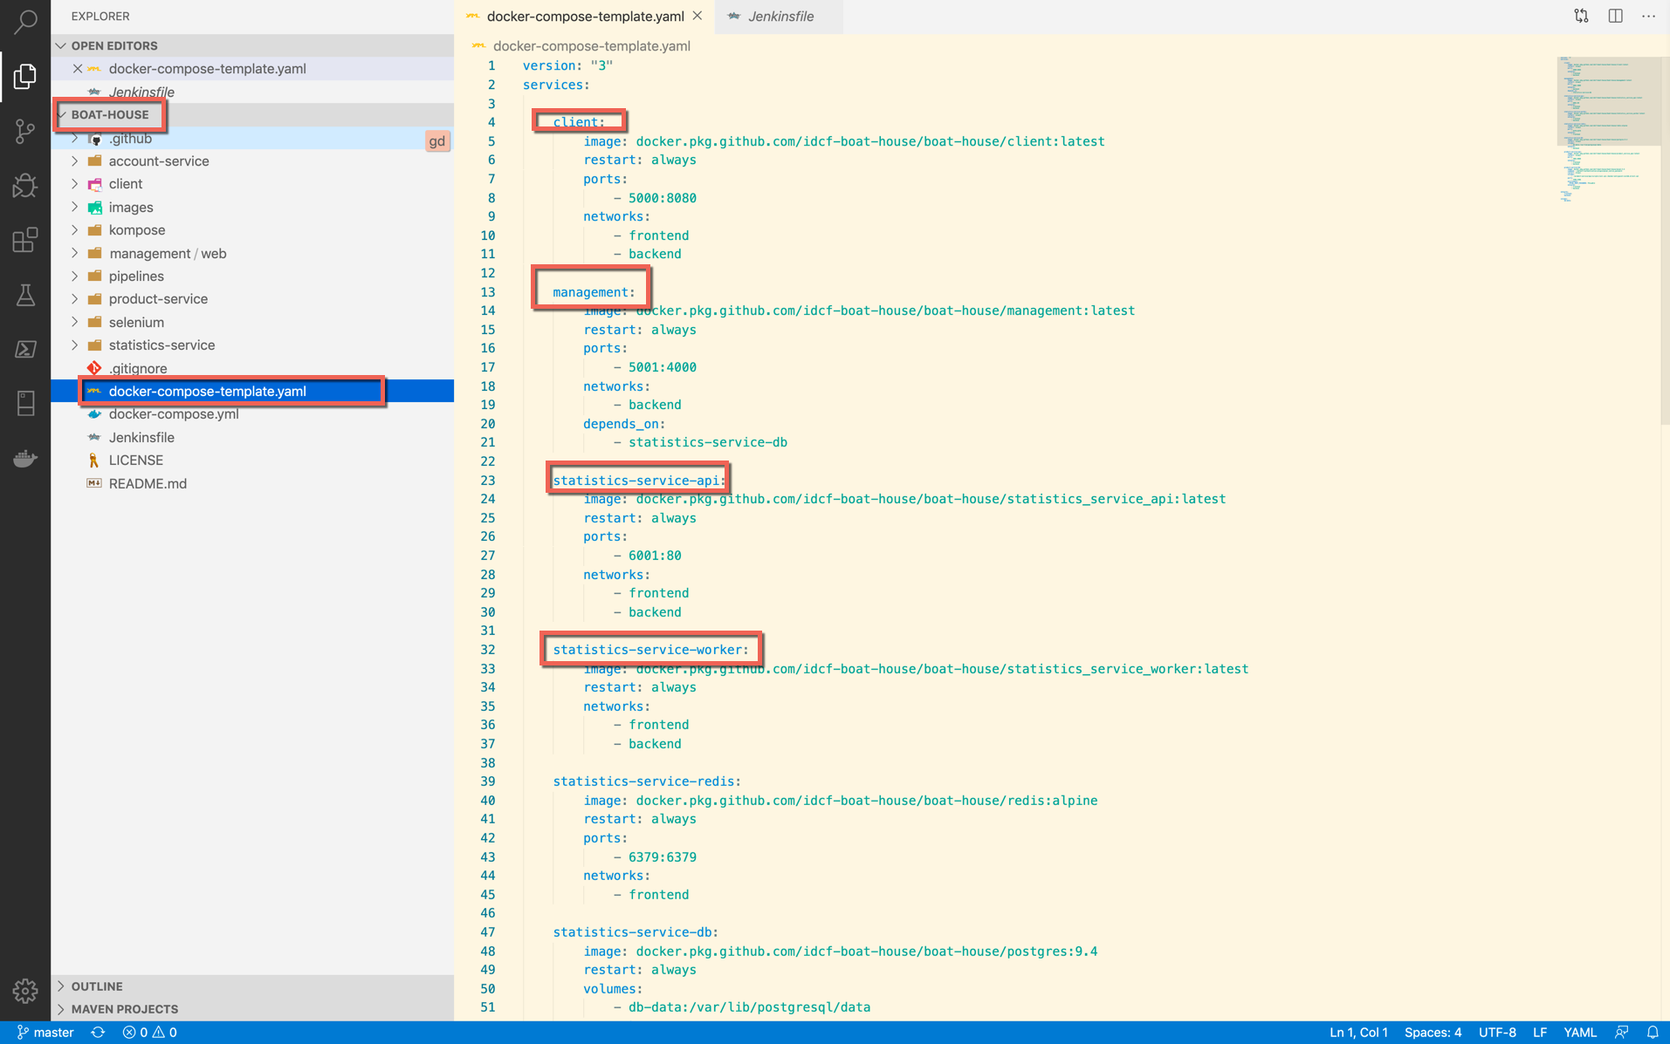Select docker-compose-template.yaml editor tab
Viewport: 1670px width, 1044px height.
[x=583, y=17]
